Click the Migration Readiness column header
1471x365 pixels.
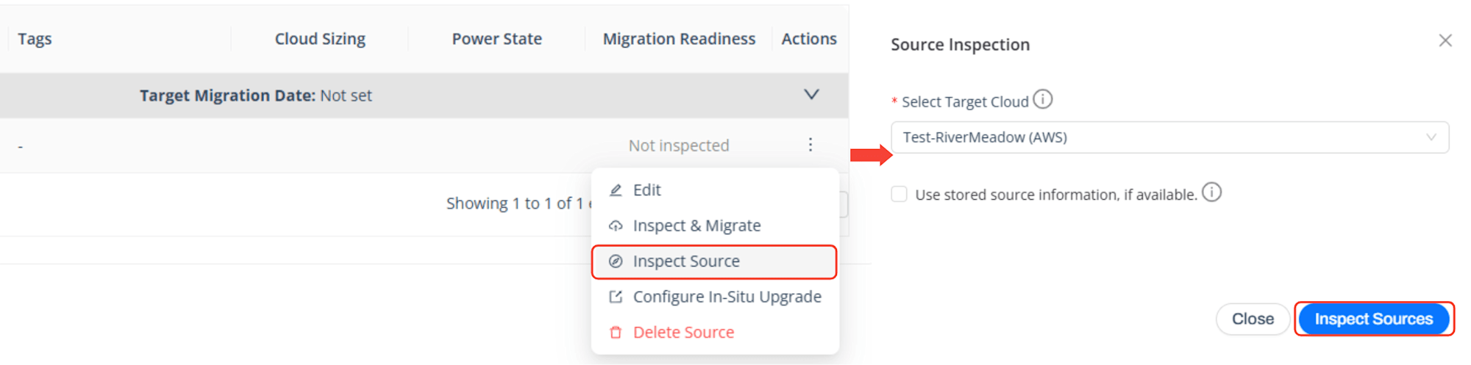(x=679, y=39)
